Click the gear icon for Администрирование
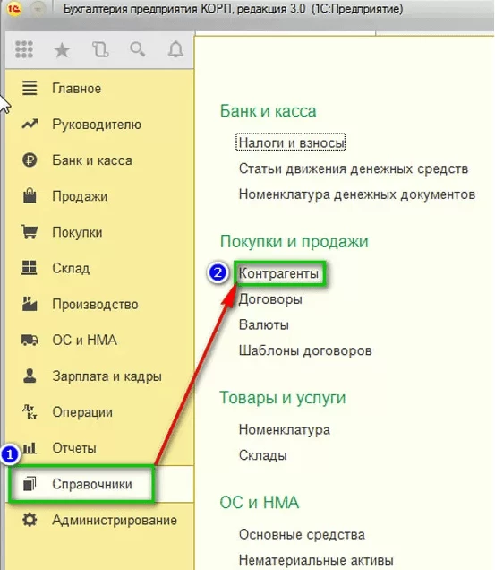This screenshot has height=570, width=495. tap(30, 520)
